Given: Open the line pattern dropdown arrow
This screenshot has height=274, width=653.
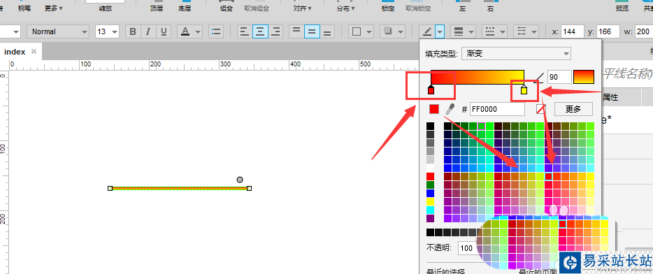Looking at the screenshot, I should pos(503,31).
